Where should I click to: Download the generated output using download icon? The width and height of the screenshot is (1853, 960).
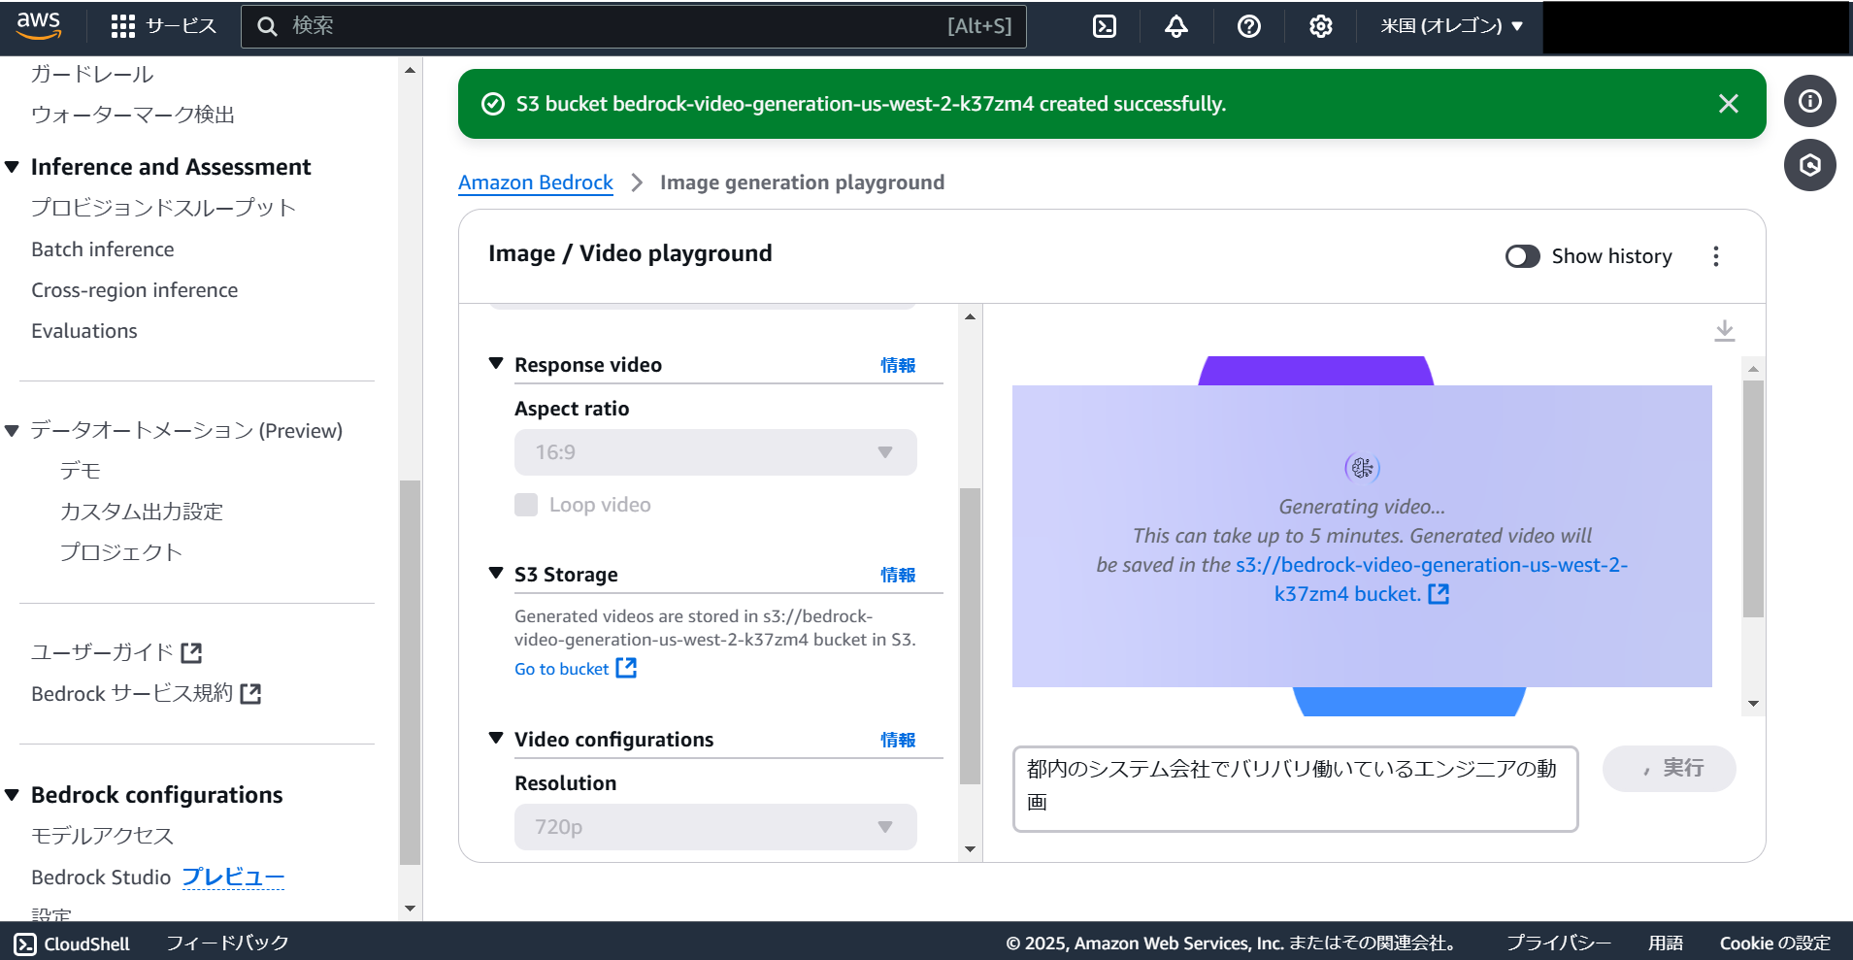[x=1725, y=331]
